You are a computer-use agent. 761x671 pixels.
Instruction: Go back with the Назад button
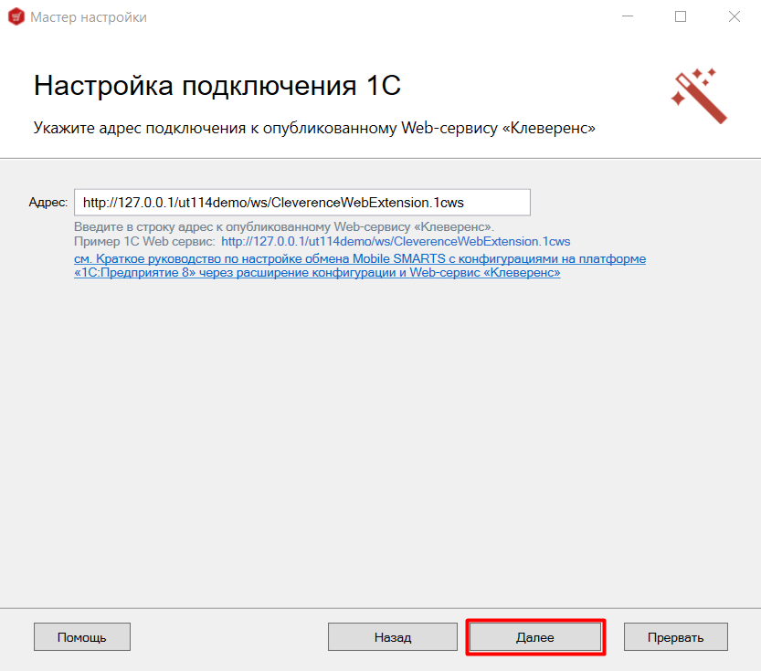(392, 637)
